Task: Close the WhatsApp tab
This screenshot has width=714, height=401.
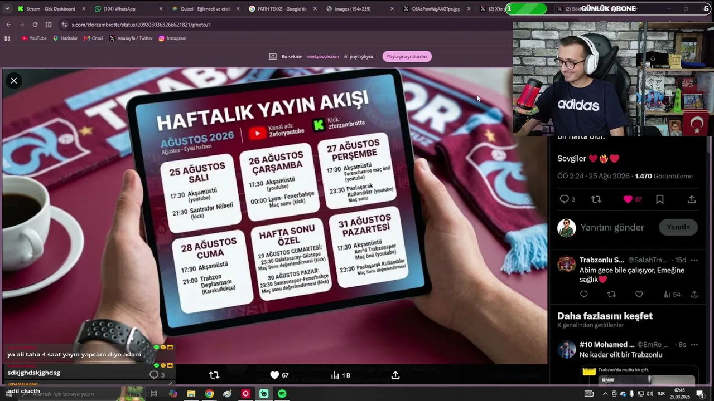Action: tap(161, 9)
